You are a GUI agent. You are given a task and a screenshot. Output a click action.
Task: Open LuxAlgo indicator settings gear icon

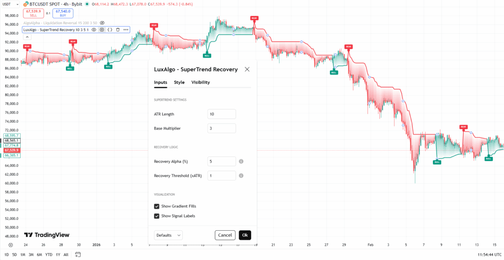102,29
